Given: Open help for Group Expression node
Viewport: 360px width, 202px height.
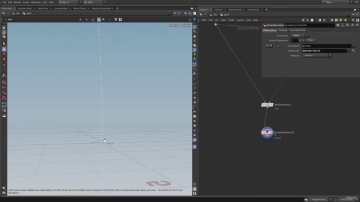Looking at the screenshot, I should click(357, 25).
